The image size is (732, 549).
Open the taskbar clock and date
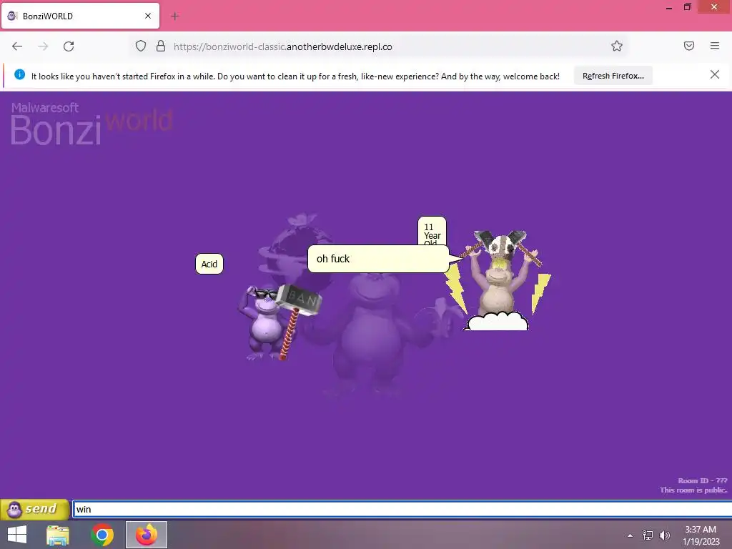(701, 535)
